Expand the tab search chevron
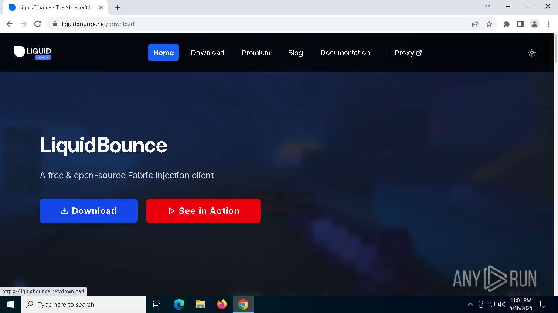558x313 pixels. coord(488,6)
